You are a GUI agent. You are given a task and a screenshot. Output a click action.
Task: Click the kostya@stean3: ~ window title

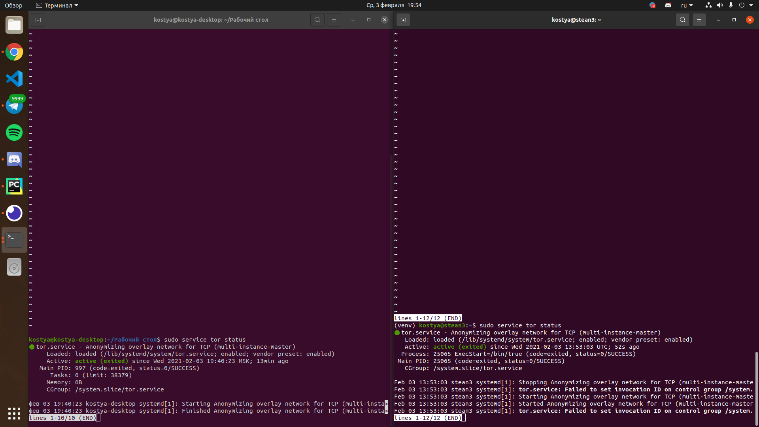576,20
